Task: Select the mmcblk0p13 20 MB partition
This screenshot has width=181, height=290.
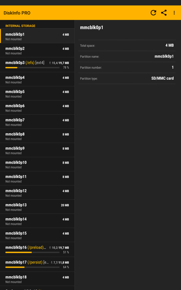Action: pos(37,206)
